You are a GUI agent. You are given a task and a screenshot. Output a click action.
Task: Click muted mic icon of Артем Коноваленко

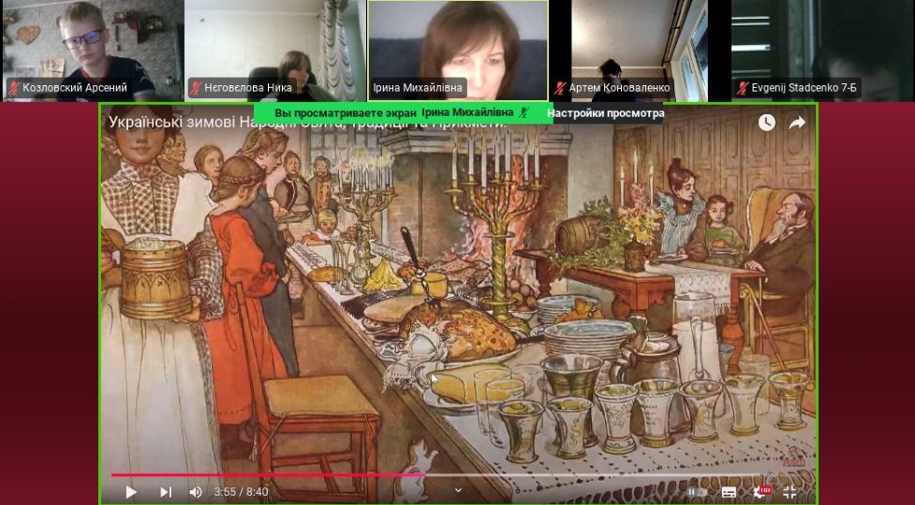[560, 88]
